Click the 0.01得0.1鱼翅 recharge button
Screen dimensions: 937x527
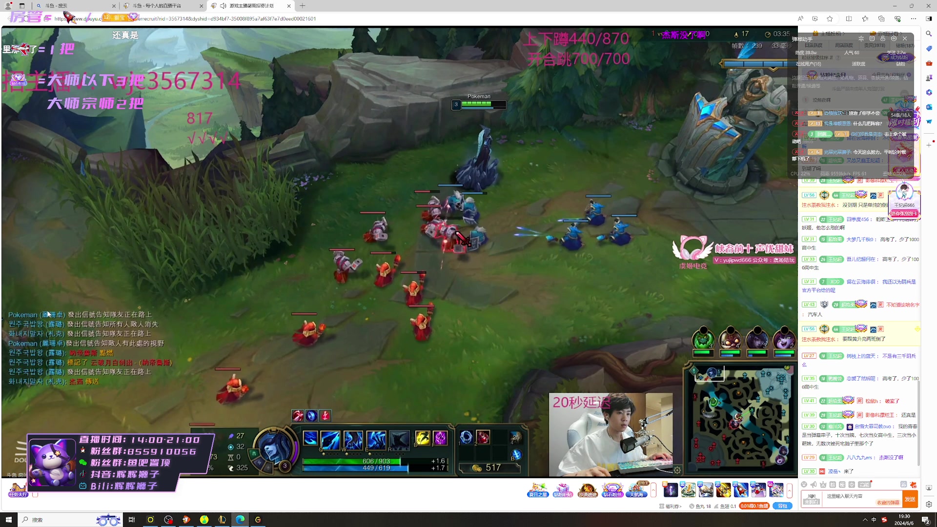tap(754, 506)
